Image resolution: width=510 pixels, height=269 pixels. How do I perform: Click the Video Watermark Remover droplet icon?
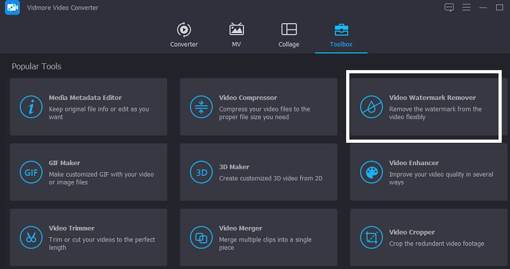pyautogui.click(x=370, y=107)
